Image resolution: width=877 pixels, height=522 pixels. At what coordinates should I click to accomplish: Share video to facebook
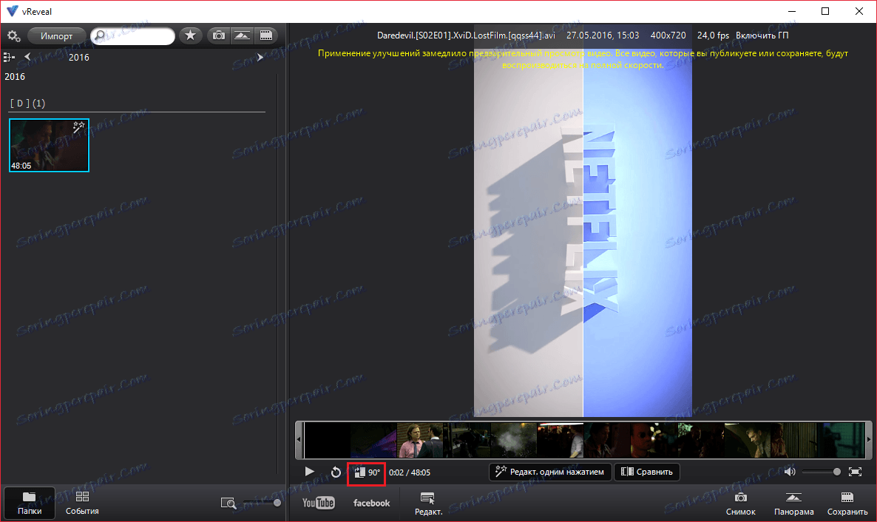coord(371,503)
